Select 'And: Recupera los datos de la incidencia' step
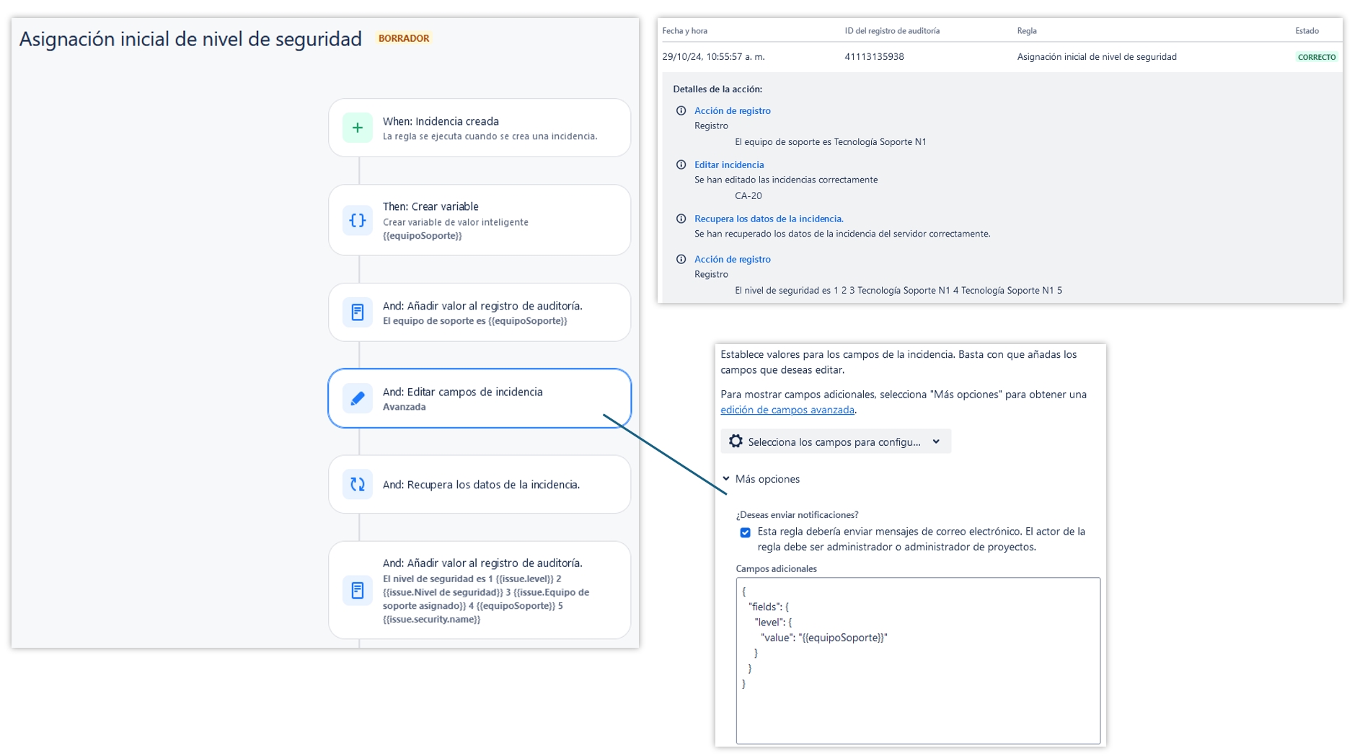This screenshot has width=1360, height=756. pyautogui.click(x=480, y=484)
